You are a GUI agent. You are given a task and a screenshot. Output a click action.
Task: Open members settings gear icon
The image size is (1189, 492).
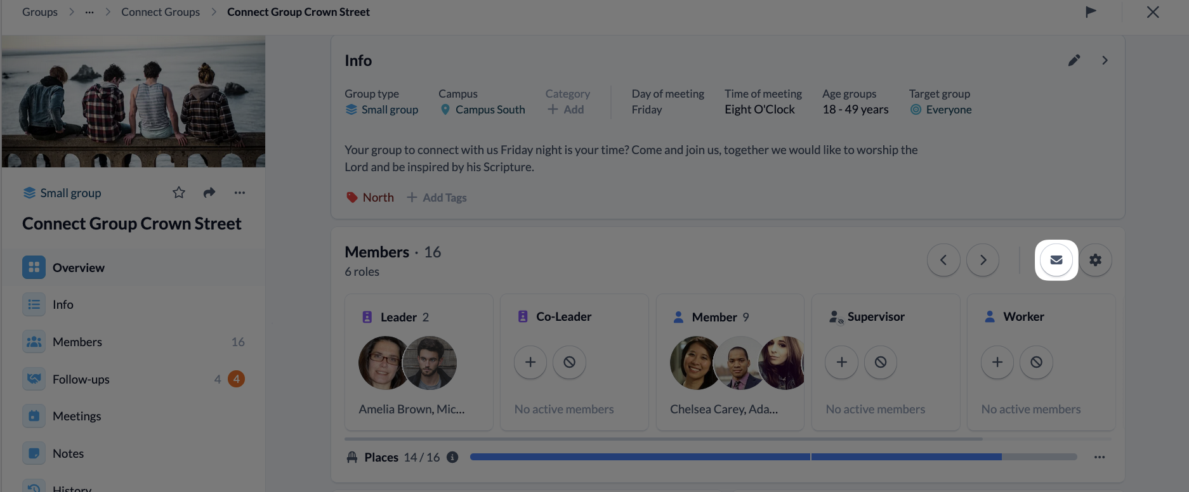pyautogui.click(x=1095, y=260)
